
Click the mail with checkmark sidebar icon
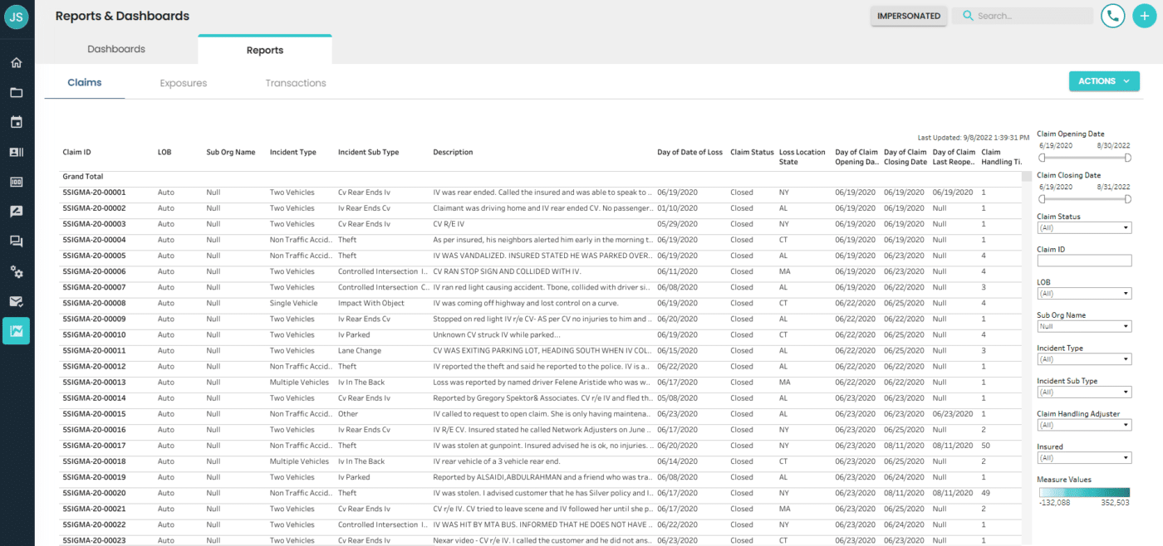tap(17, 300)
